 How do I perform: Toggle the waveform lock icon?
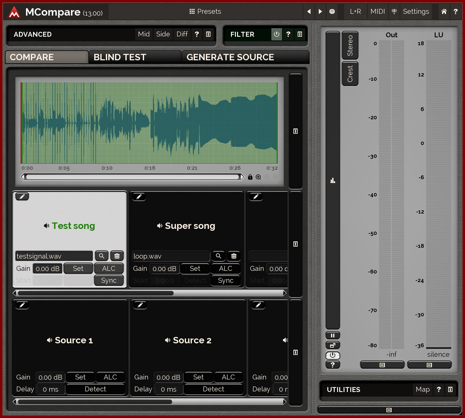tap(250, 177)
